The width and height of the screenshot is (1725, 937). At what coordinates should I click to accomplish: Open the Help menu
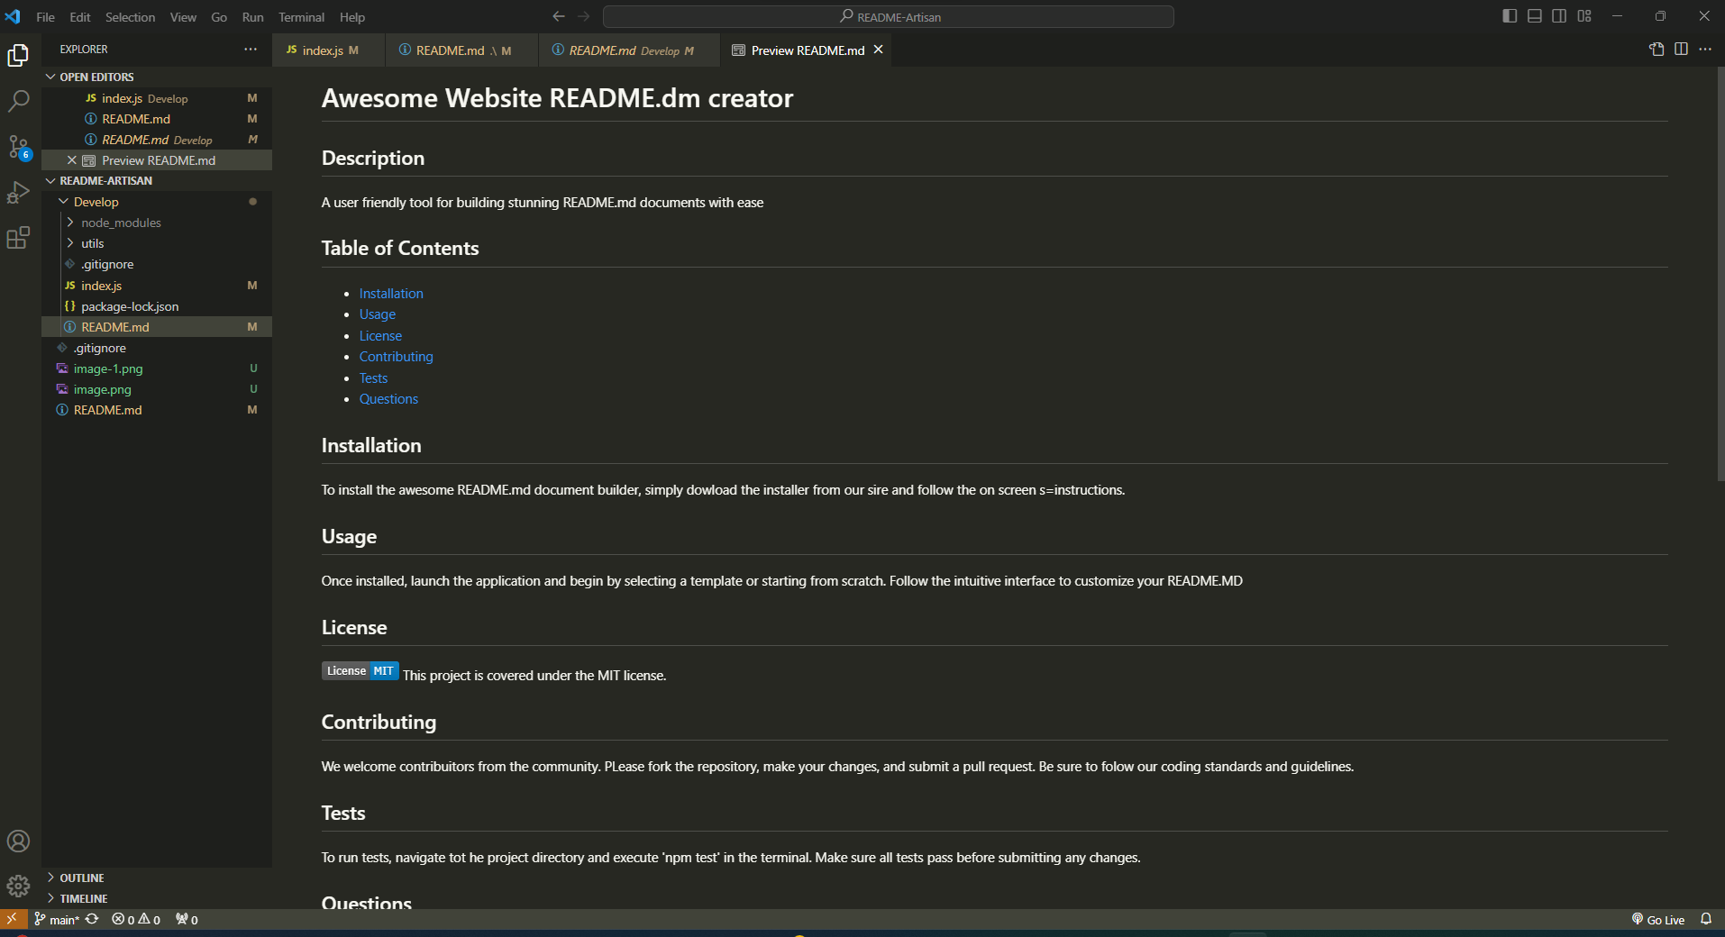[x=352, y=17]
